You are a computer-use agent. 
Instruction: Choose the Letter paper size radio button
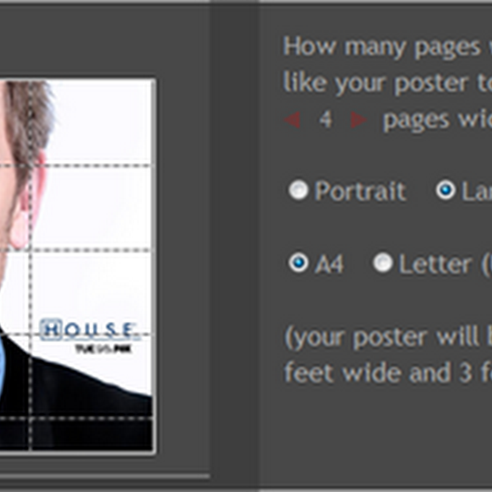pyautogui.click(x=383, y=263)
